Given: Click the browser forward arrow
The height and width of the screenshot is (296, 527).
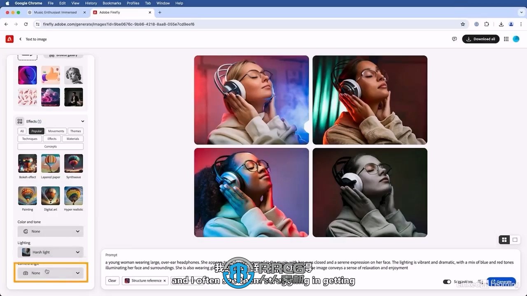Looking at the screenshot, I should click(x=16, y=24).
